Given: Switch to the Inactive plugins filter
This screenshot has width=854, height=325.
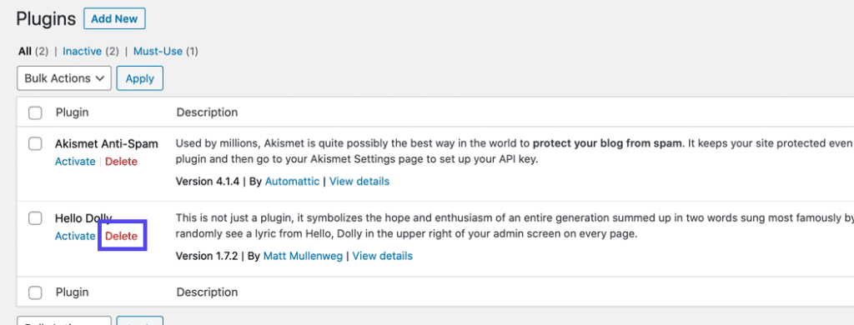Looking at the screenshot, I should [x=83, y=51].
